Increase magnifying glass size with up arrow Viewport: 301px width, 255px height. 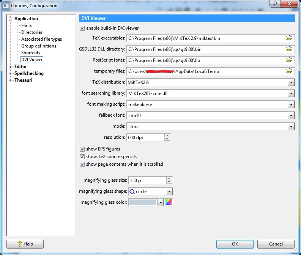click(169, 179)
